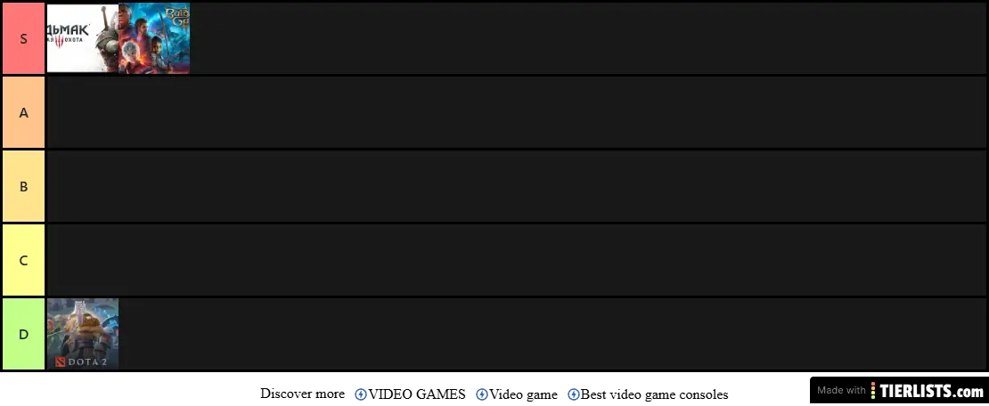Click the "Made with" text

[x=841, y=391]
